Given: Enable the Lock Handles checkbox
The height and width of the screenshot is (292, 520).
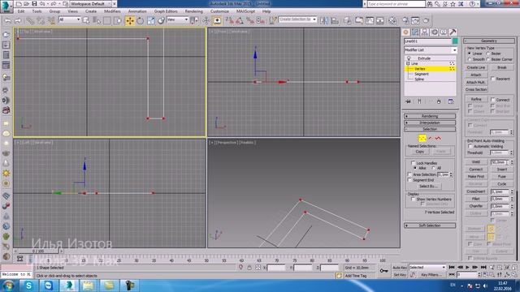Looking at the screenshot, I should [x=413, y=163].
